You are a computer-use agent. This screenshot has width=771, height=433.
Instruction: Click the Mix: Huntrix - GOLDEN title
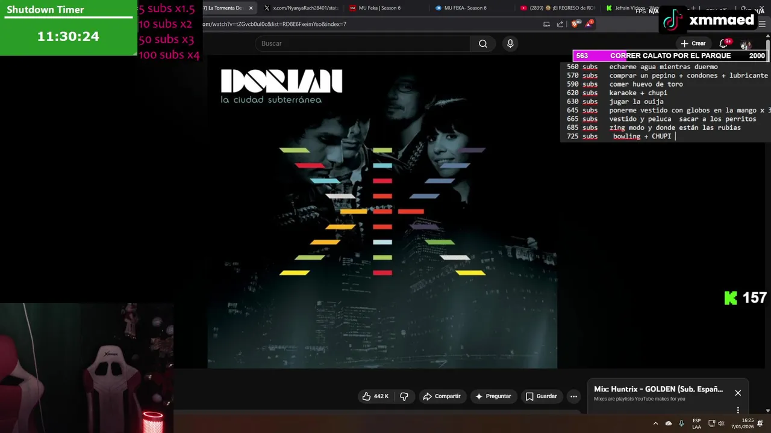pyautogui.click(x=658, y=389)
